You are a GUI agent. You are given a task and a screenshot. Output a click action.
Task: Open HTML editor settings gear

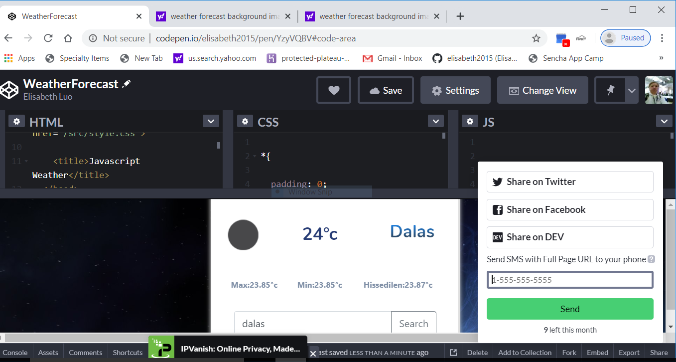point(16,121)
